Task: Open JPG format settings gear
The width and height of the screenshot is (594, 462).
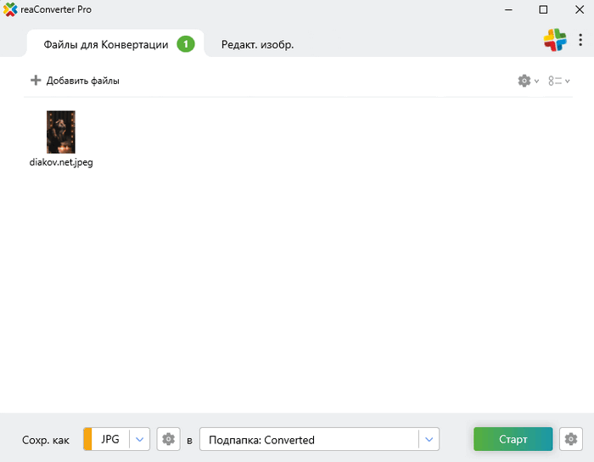Action: (x=169, y=439)
